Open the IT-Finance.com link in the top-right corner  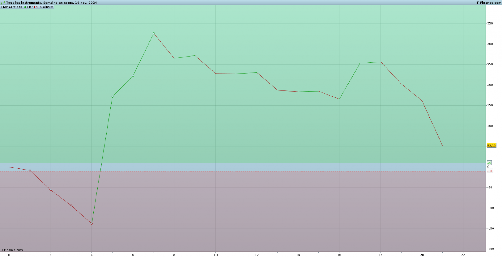(488, 3)
